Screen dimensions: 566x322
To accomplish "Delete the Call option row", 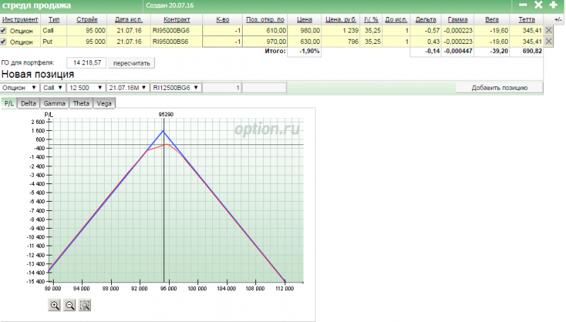I will click(x=549, y=30).
